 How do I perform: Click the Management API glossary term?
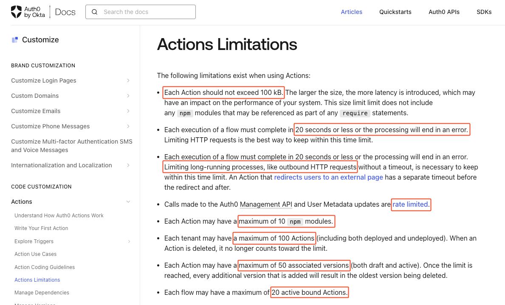[266, 205]
